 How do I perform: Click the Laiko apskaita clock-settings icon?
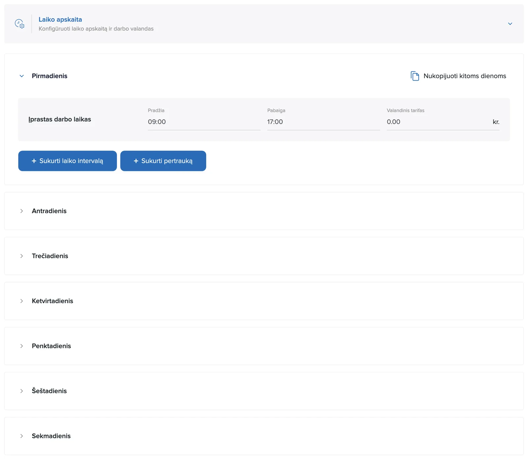[x=19, y=24]
